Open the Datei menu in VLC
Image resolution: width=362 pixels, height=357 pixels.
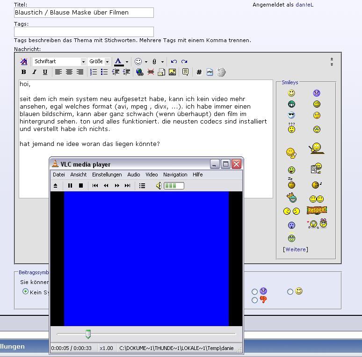point(58,175)
